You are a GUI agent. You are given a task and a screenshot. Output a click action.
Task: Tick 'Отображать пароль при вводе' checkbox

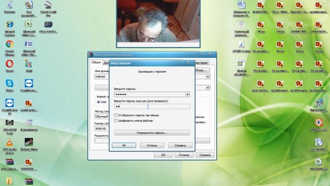115,115
